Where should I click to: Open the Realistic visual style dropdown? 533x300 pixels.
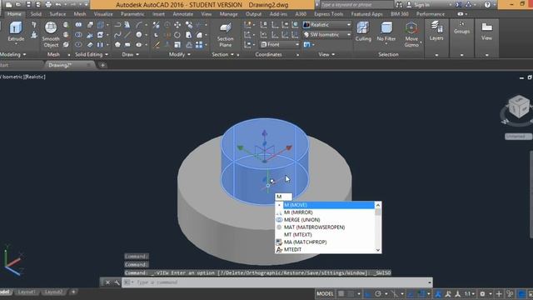(327, 25)
